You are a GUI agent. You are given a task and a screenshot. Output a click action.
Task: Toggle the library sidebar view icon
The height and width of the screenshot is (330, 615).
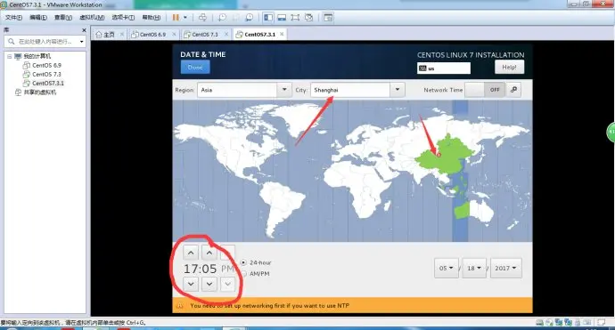(268, 17)
